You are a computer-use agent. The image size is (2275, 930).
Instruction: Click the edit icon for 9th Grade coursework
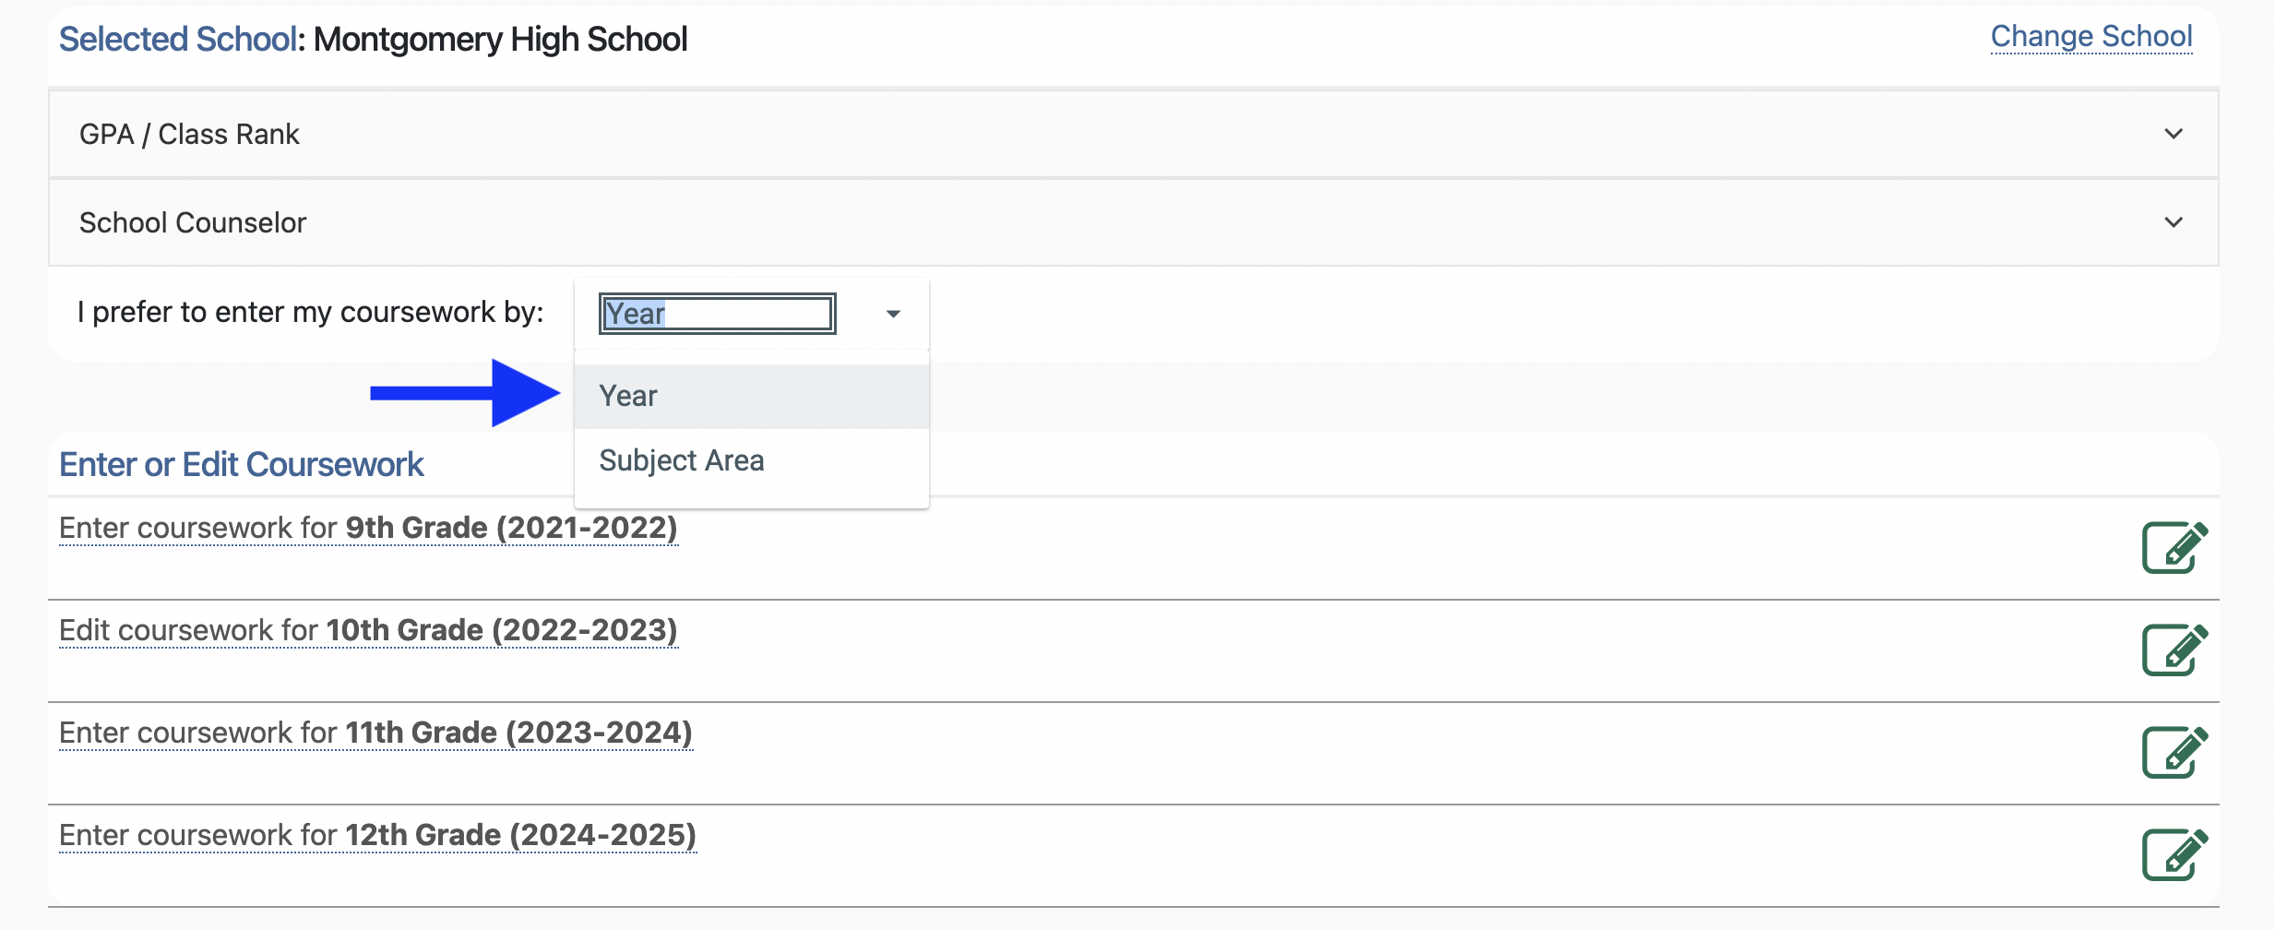coord(2174,548)
